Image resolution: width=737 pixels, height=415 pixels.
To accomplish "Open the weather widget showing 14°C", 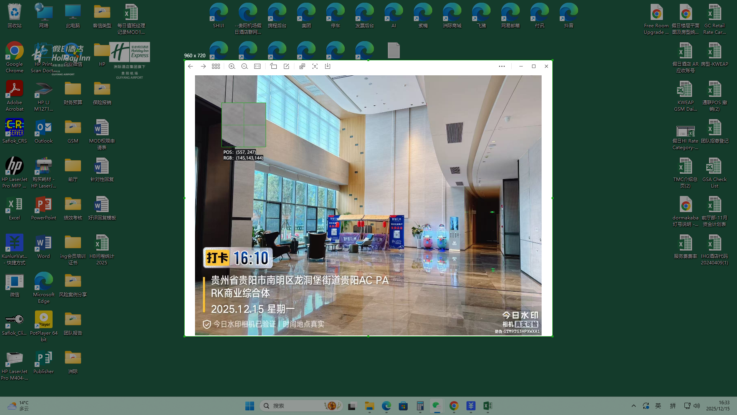I will (x=18, y=406).
